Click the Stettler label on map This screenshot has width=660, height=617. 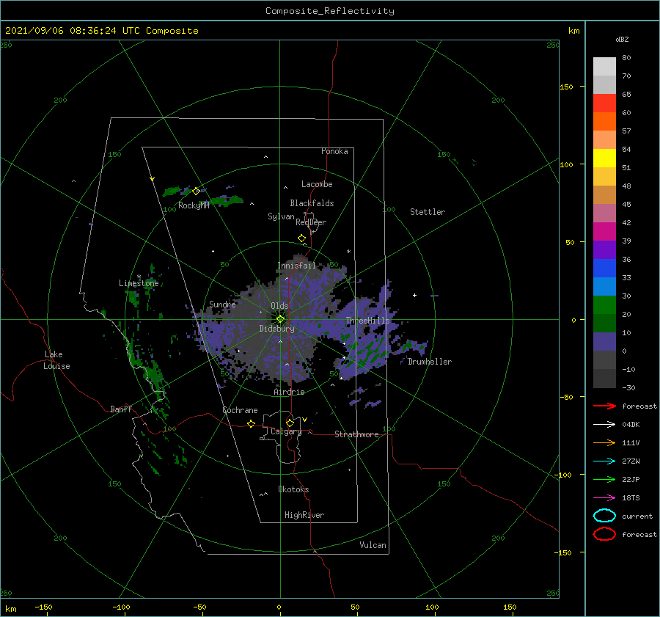428,212
